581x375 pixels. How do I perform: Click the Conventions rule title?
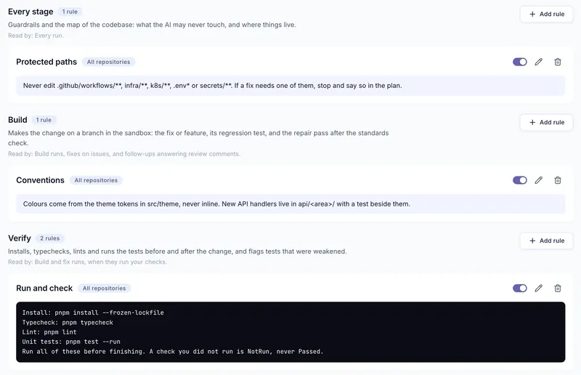[x=40, y=180]
